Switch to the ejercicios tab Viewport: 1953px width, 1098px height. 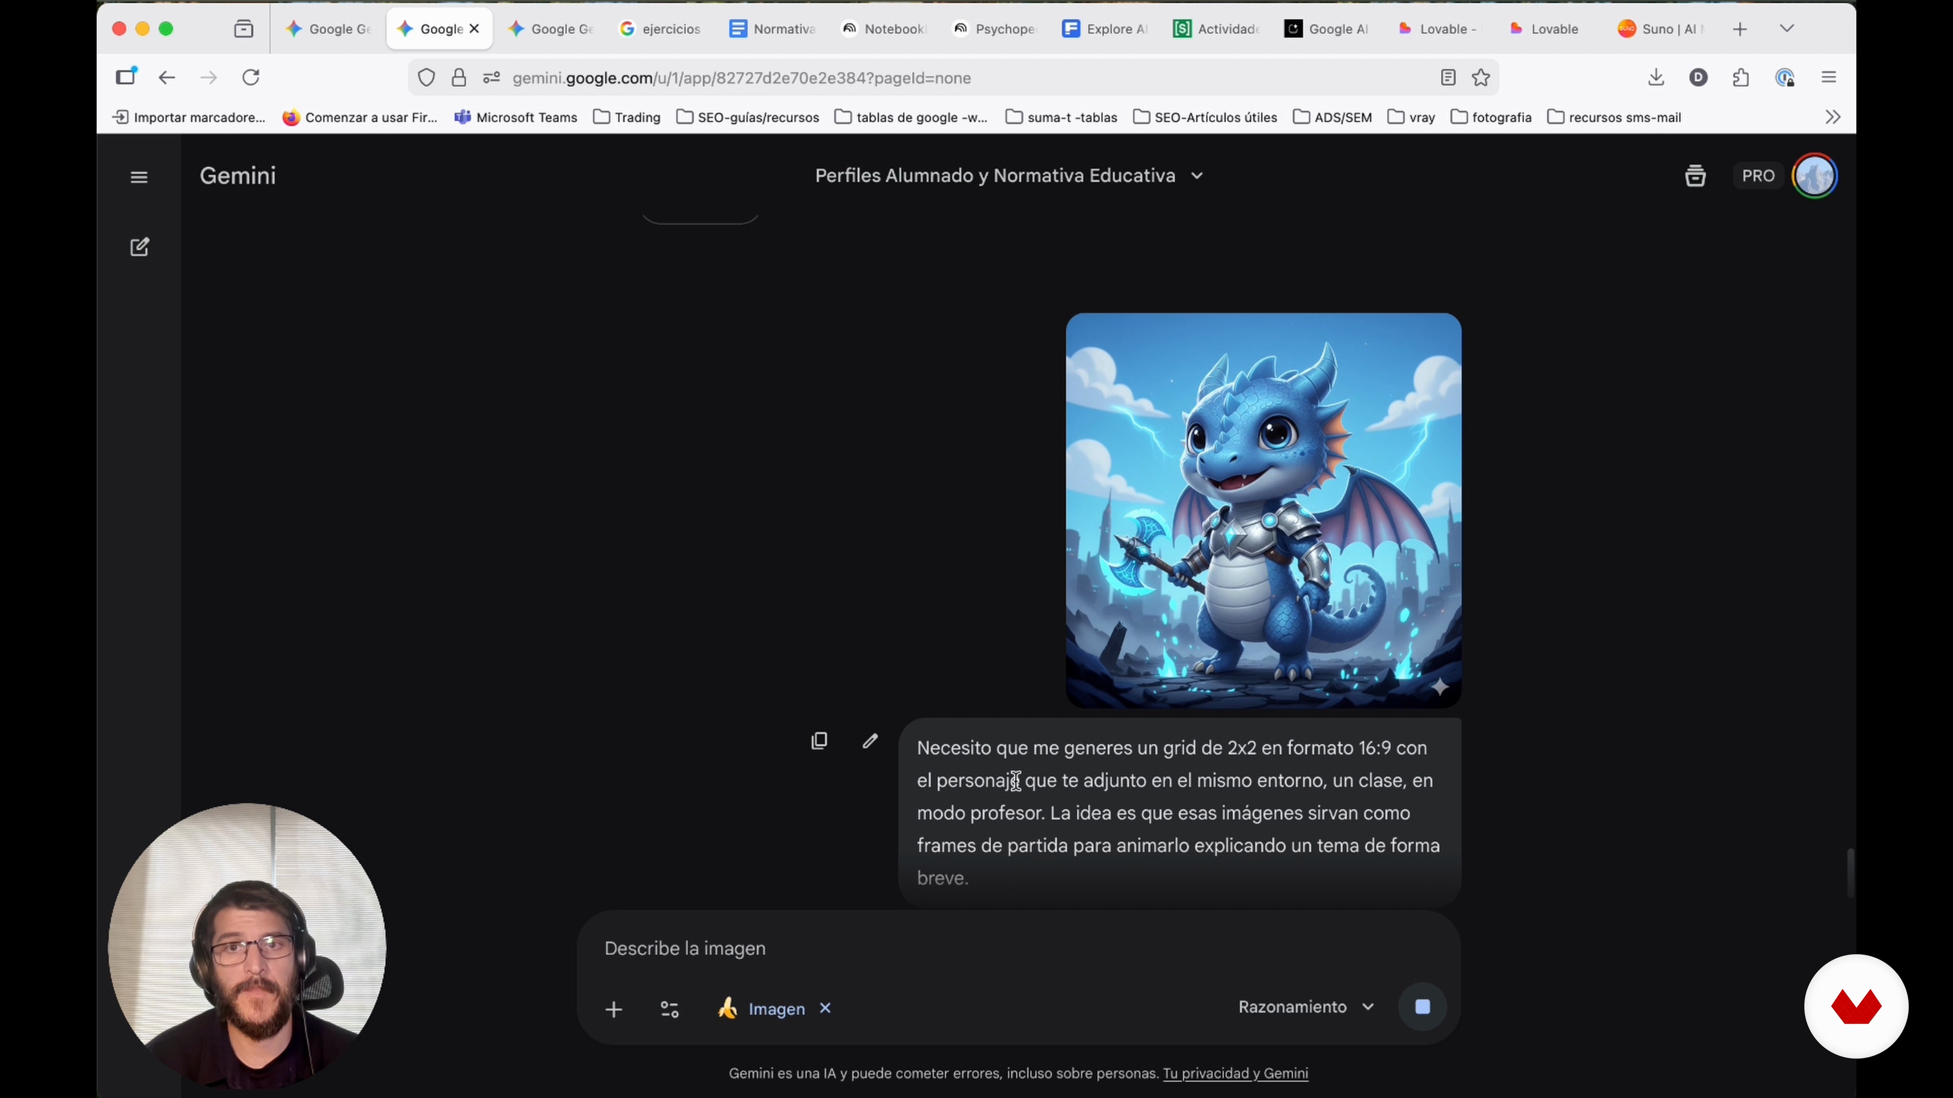point(661,29)
